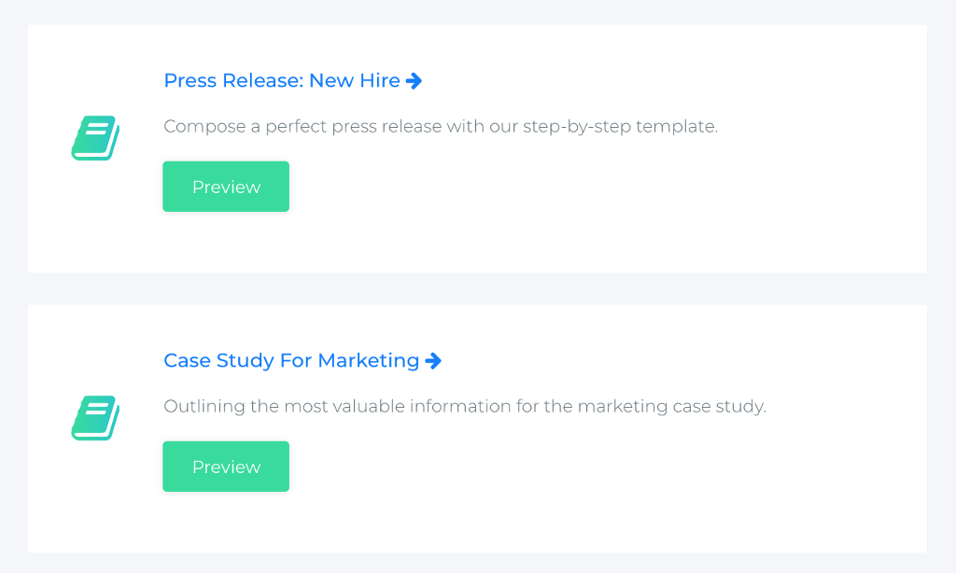
Task: Click arrow icon after Press Release: New Hire
Action: click(415, 81)
